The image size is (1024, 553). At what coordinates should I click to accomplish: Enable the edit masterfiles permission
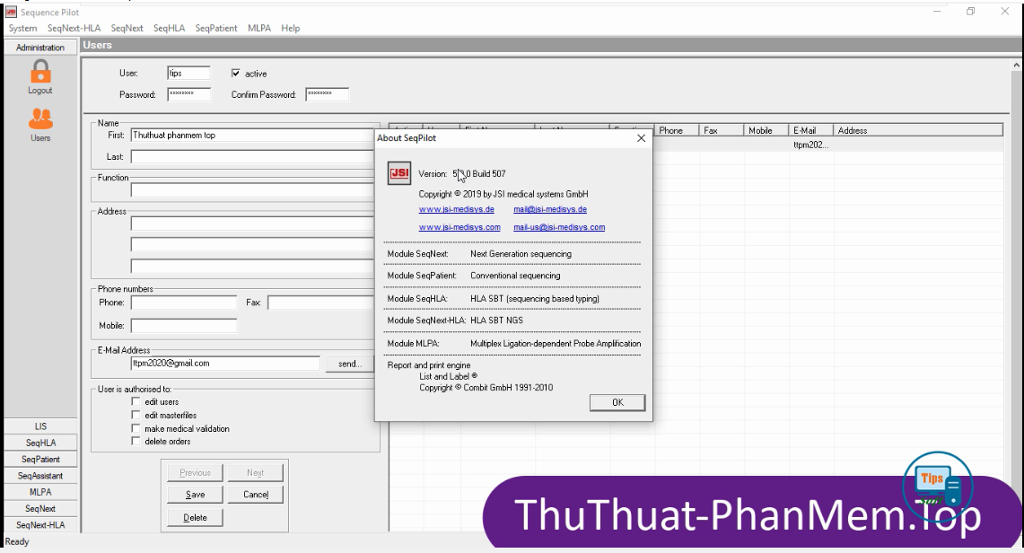click(136, 415)
